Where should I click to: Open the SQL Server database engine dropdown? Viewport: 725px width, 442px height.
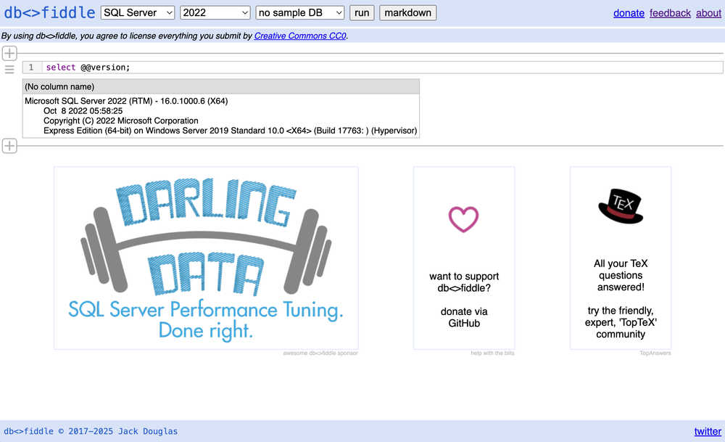[x=138, y=12]
